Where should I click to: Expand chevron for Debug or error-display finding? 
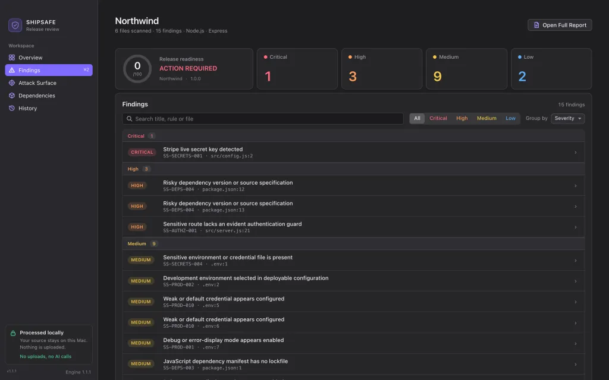[x=576, y=344]
